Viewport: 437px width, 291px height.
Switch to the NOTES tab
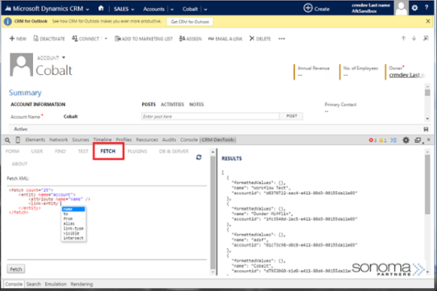coord(197,104)
